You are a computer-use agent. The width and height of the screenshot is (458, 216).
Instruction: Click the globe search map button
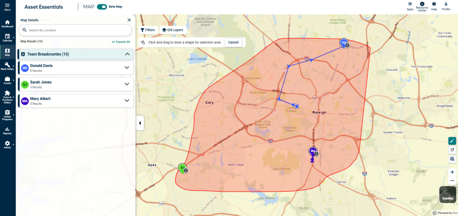pyautogui.click(x=452, y=159)
